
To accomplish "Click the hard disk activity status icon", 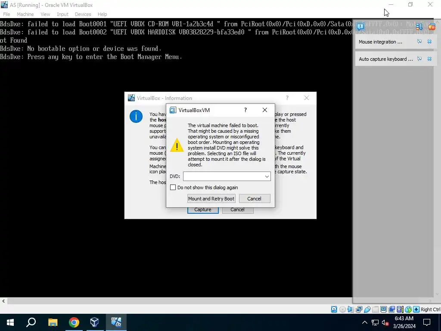I will click(334, 309).
